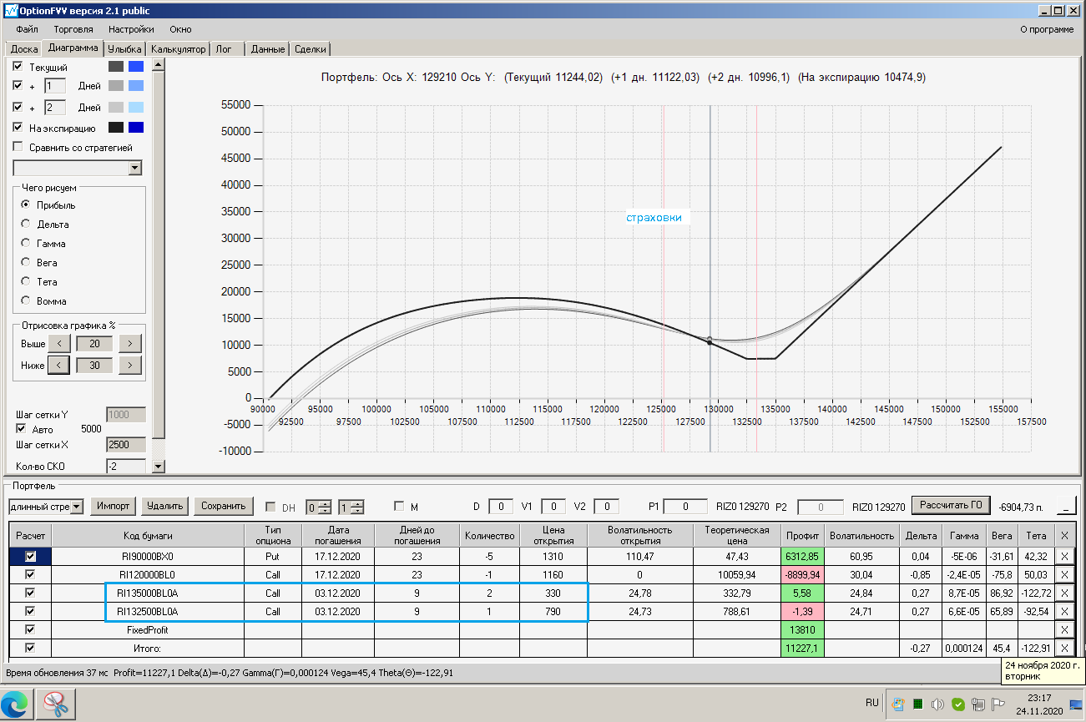The height and width of the screenshot is (722, 1086).
Task: Click the bright blue swatch beside Текущий
Action: 136,67
